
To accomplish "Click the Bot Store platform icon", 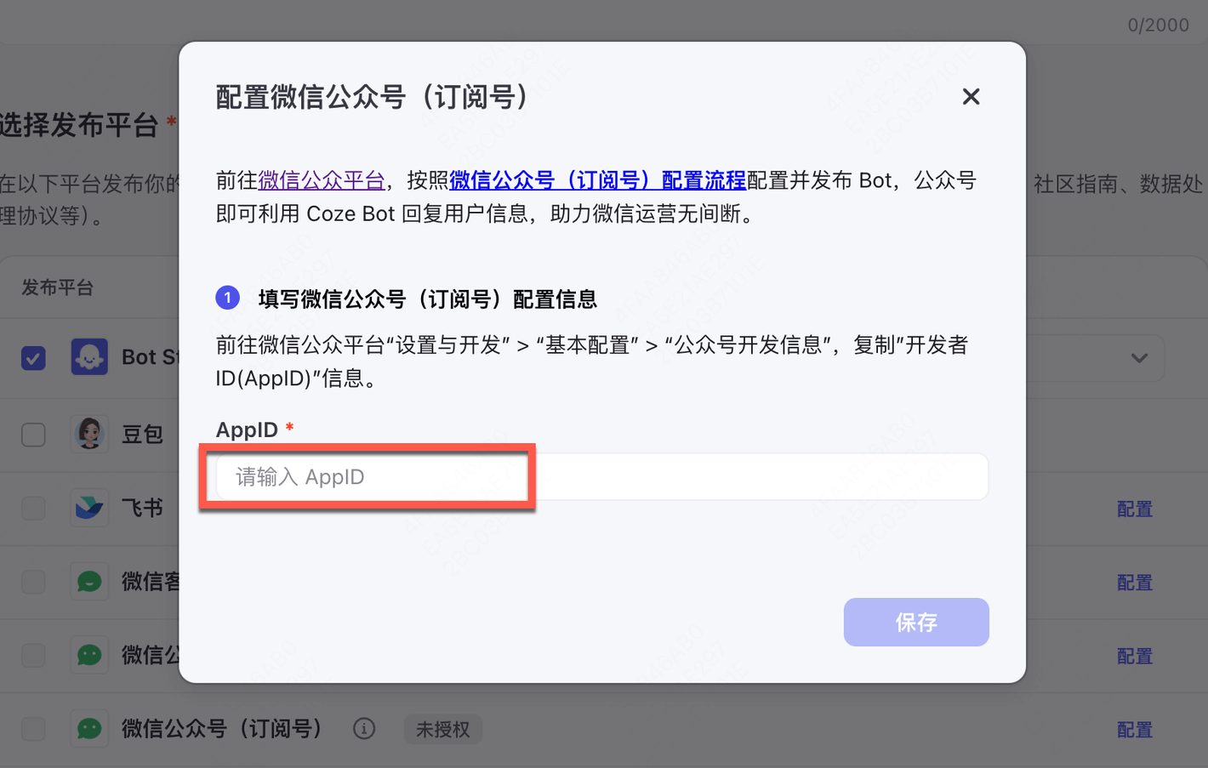I will pyautogui.click(x=89, y=357).
